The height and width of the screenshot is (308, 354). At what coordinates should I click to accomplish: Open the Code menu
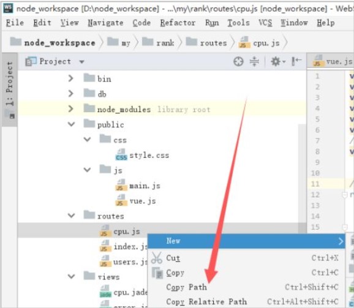coord(141,23)
